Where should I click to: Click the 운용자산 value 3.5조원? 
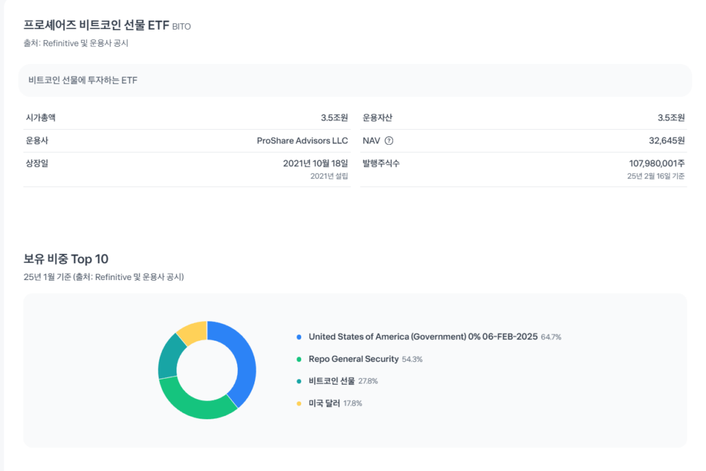(671, 117)
